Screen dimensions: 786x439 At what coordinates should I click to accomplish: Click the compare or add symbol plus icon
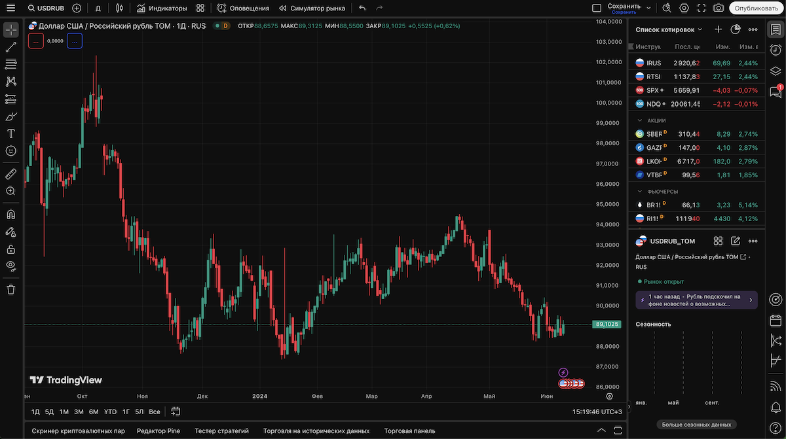[77, 9]
